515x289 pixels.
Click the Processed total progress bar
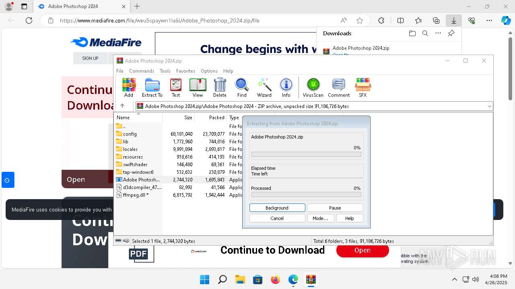[306, 195]
